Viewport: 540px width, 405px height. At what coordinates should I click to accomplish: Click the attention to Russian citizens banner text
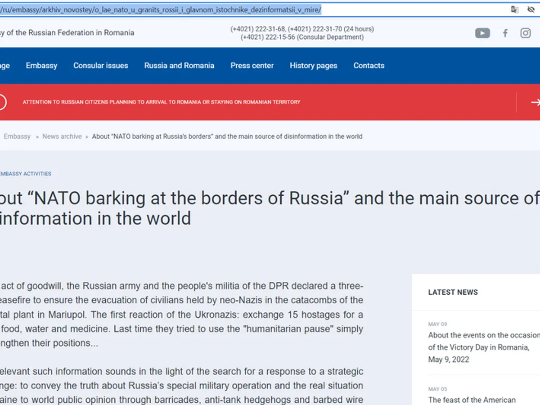pyautogui.click(x=161, y=102)
